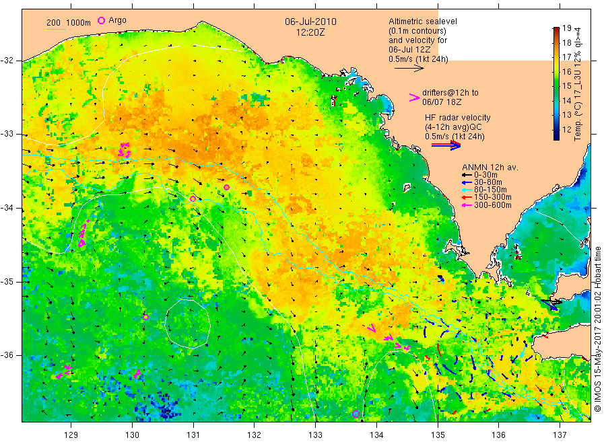Click the '137' longitude axis label
Screen dimensions: 606x444
click(x=560, y=435)
